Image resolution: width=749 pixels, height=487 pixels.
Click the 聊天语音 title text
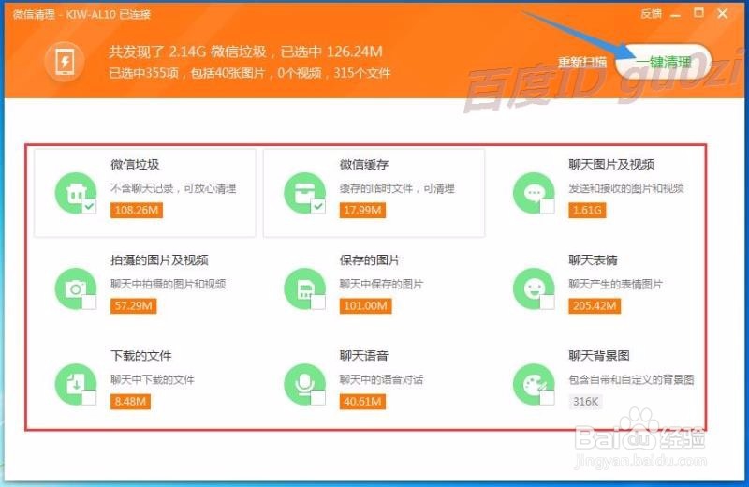364,356
